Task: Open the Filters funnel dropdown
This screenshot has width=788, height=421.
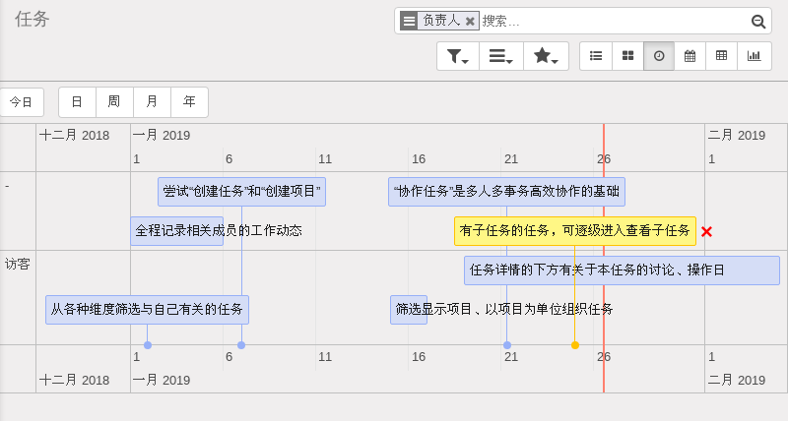Action: 458,56
